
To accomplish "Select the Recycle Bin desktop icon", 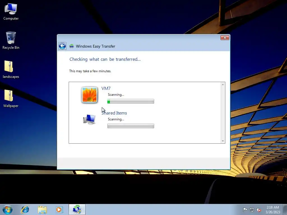I will click(11, 41).
